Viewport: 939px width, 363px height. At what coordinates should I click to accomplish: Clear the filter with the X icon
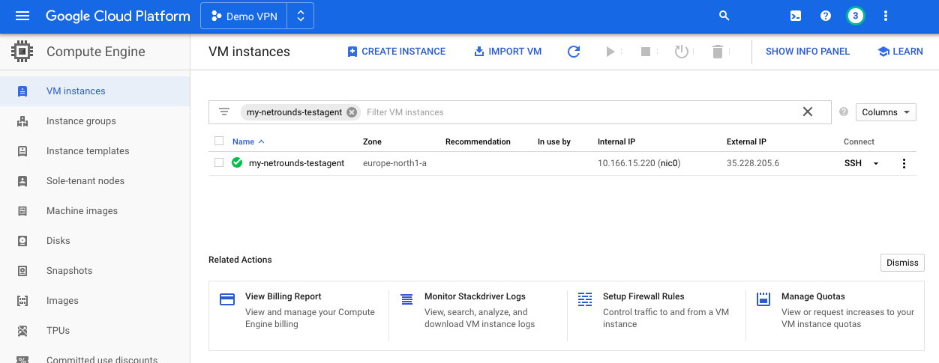pyautogui.click(x=808, y=112)
